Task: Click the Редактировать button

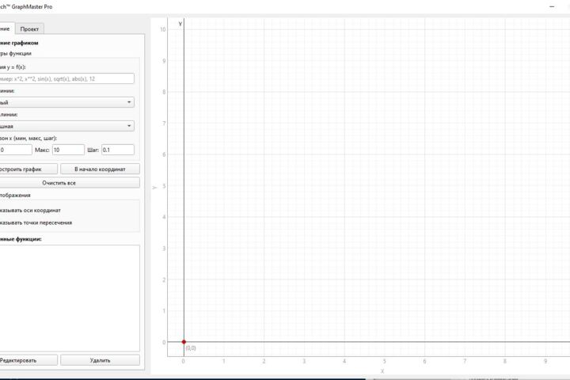Action: click(28, 360)
